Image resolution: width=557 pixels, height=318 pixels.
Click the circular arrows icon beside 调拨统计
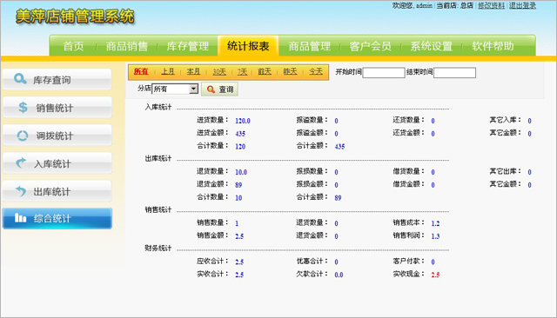(23, 136)
